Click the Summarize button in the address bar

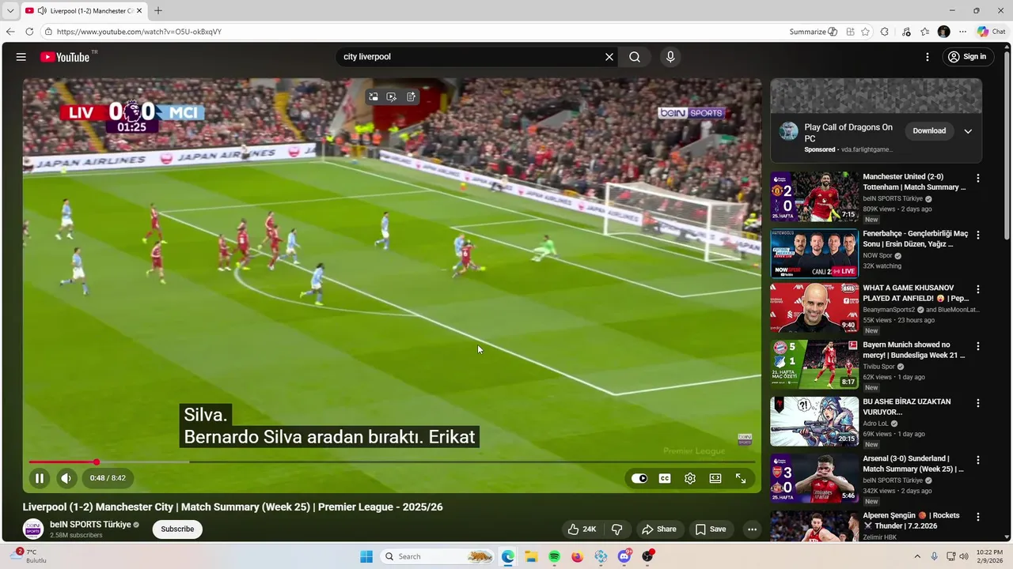tap(813, 32)
